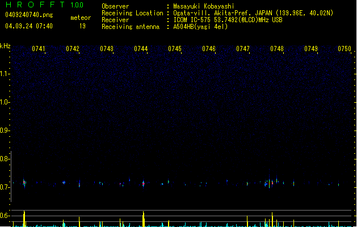The width and height of the screenshot is (357, 227).
Task: Select the meteor count value 19
Action: (x=82, y=26)
